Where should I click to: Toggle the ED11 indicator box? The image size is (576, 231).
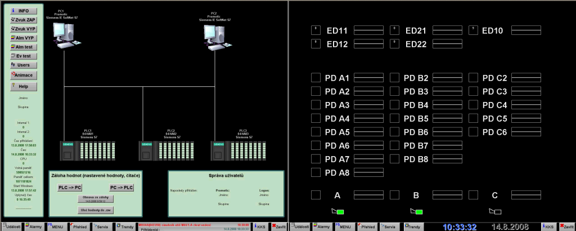coord(316,30)
